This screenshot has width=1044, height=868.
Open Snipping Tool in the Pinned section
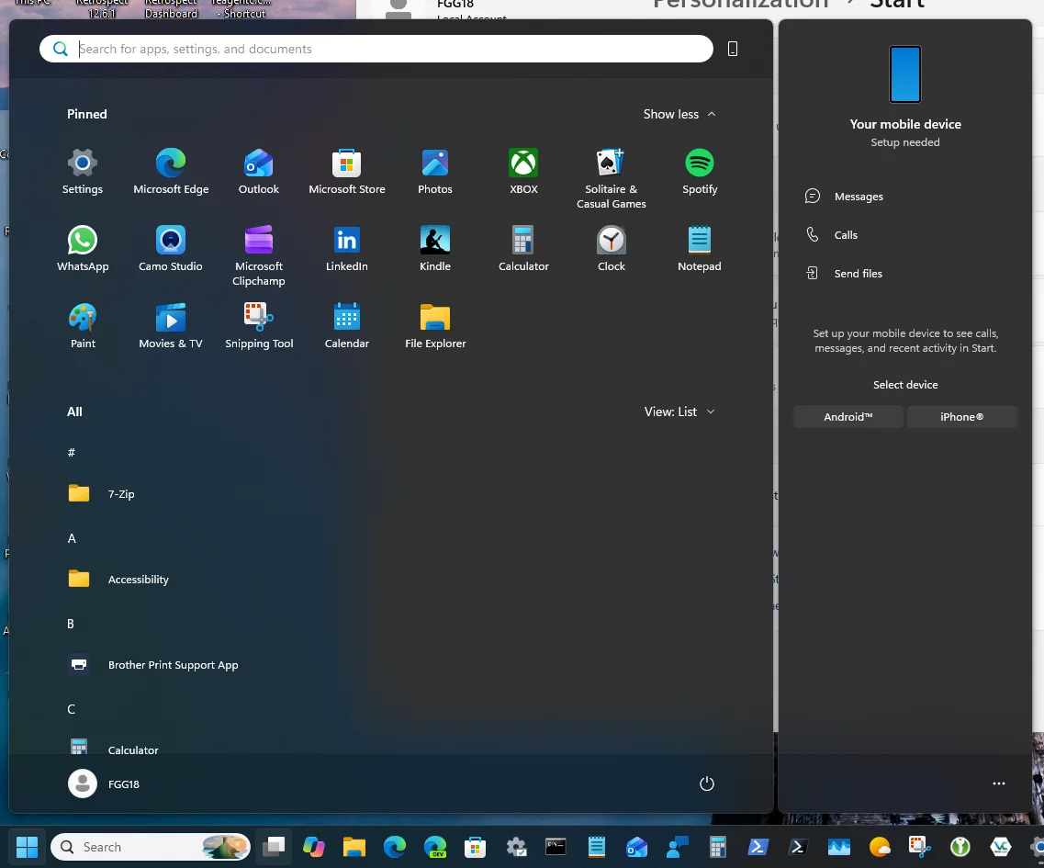[x=258, y=326]
